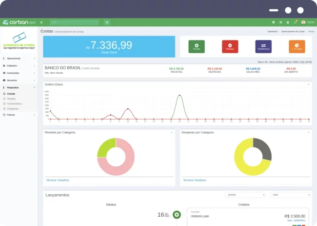Click Mostrar Detalhes under Despesas por Categoria
Viewport: 317px width, 226px height.
tap(195, 180)
